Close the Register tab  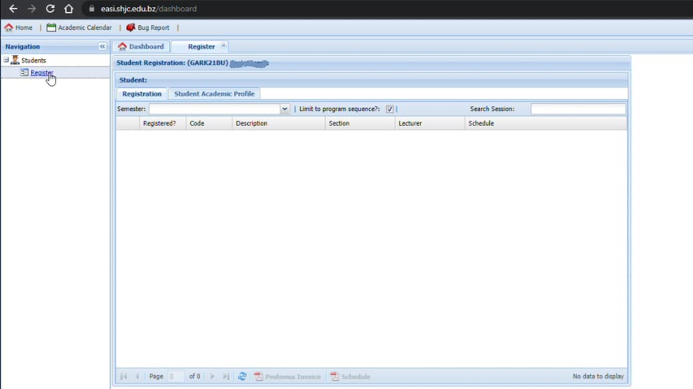tap(223, 46)
